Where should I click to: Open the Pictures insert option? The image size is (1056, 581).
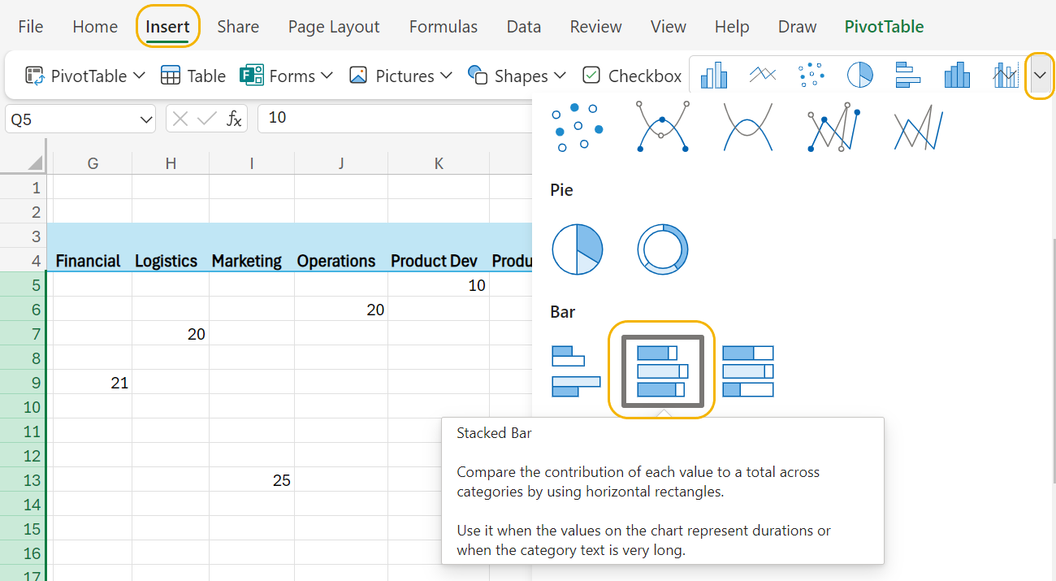pyautogui.click(x=400, y=75)
